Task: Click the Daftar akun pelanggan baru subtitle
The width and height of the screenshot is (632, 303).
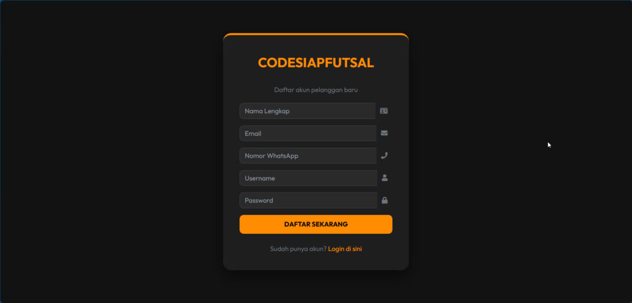Action: [x=316, y=90]
